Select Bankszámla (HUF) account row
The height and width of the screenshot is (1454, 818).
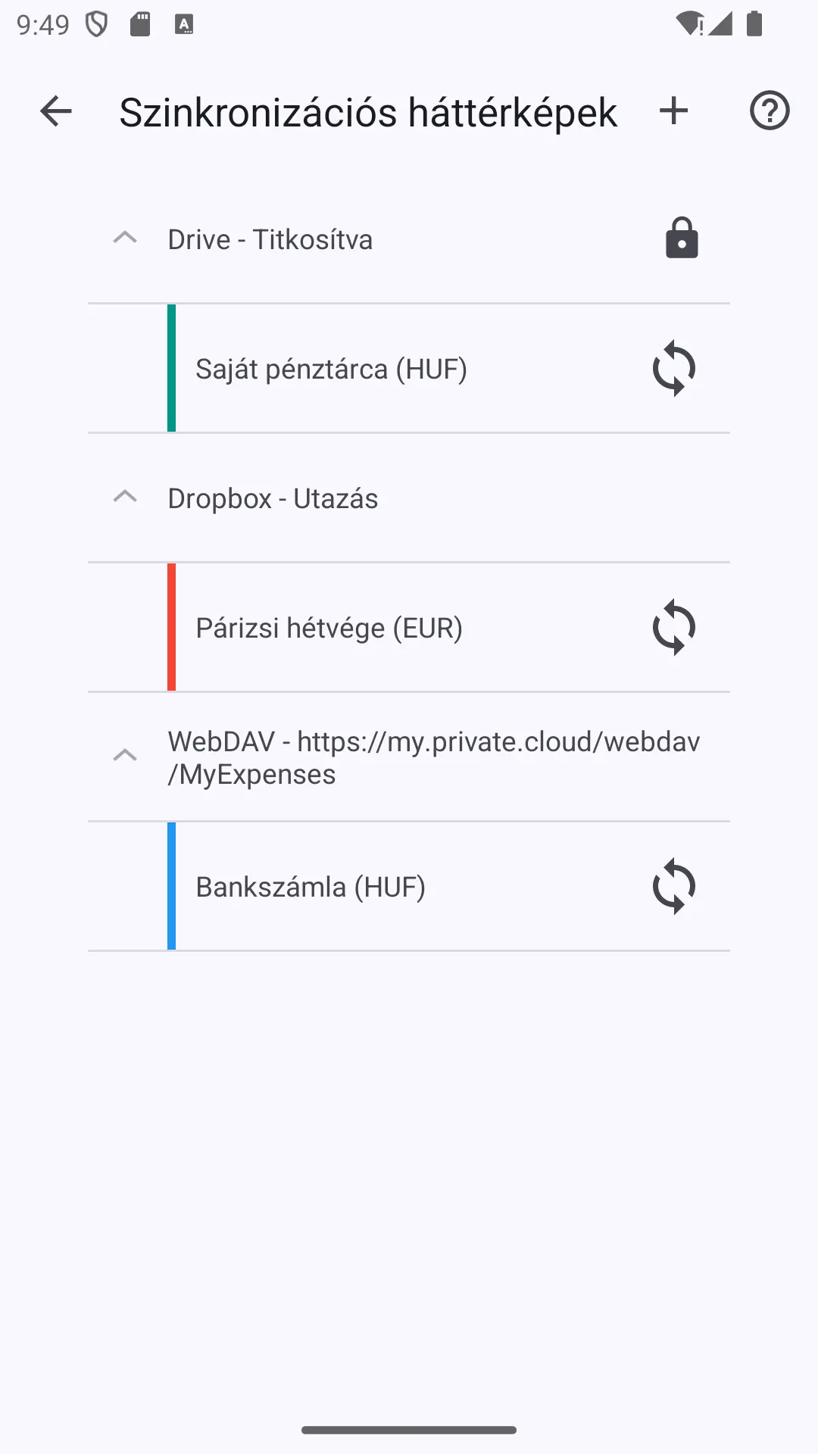click(409, 887)
